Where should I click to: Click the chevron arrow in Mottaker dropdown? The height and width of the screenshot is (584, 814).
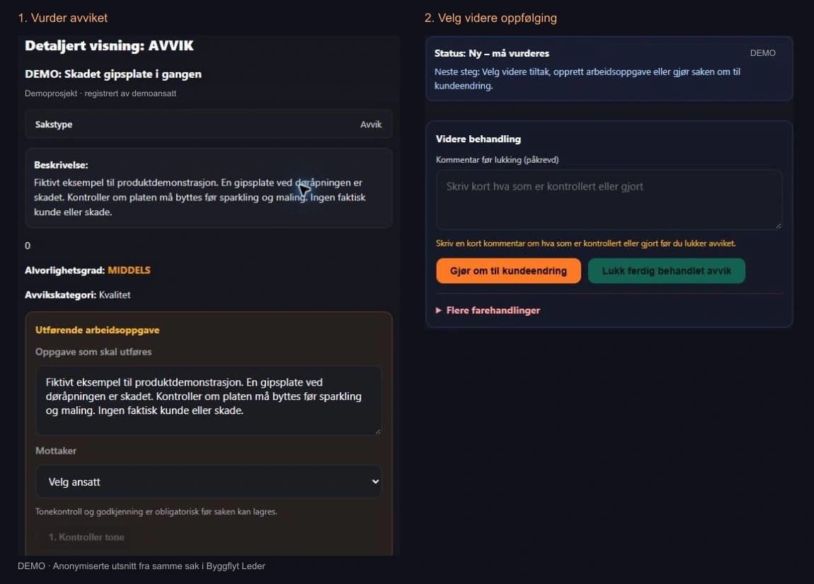[375, 482]
